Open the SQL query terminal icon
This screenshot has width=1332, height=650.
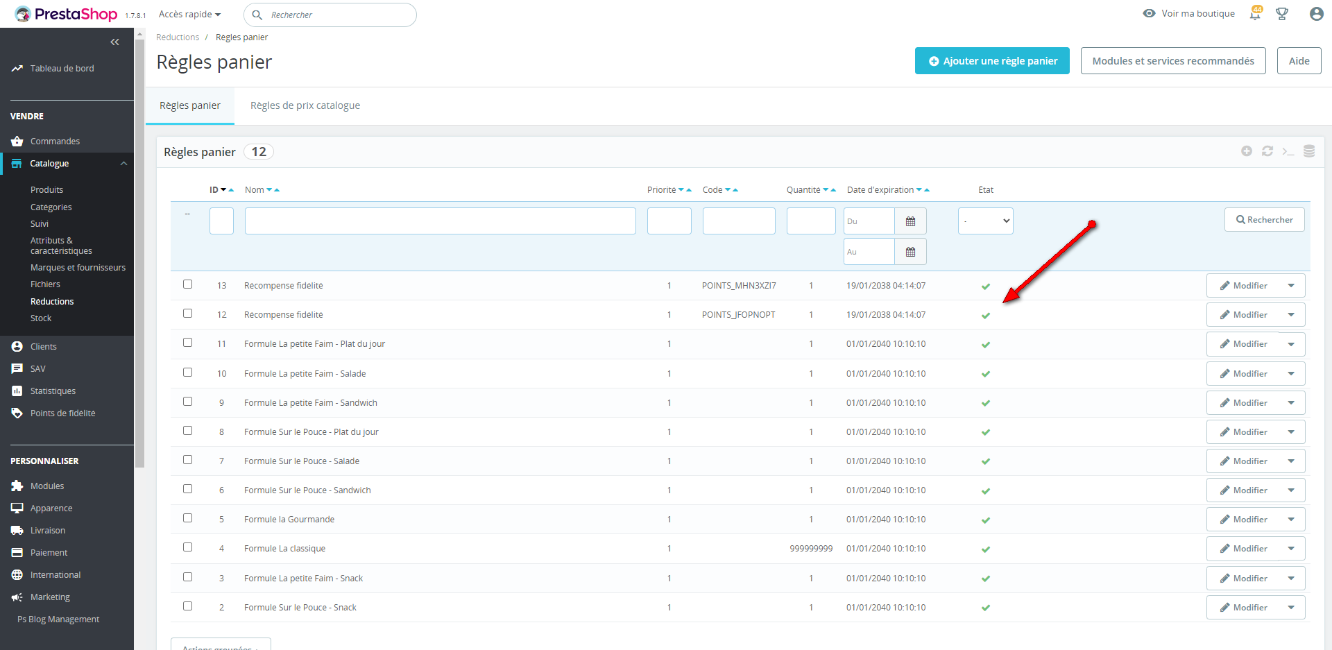click(x=1288, y=151)
